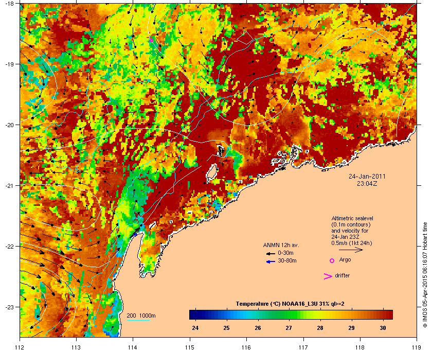Click the 'Altimetric sealevel' legend text
Viewport: 432px width, 350px height.
point(352,218)
